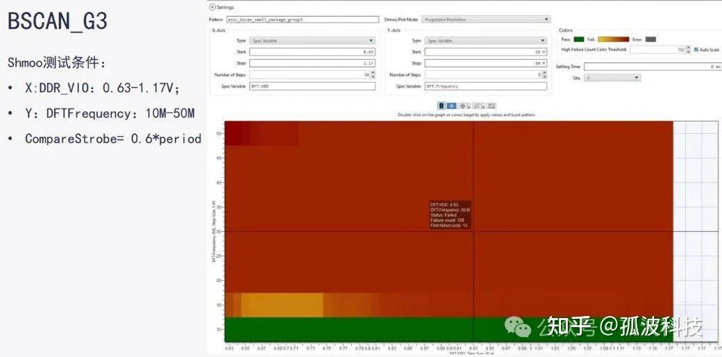The width and height of the screenshot is (722, 357).
Task: Click the "X:DDR_VIO: 0.63-1.17V;" bullet
Action: pyautogui.click(x=102, y=88)
